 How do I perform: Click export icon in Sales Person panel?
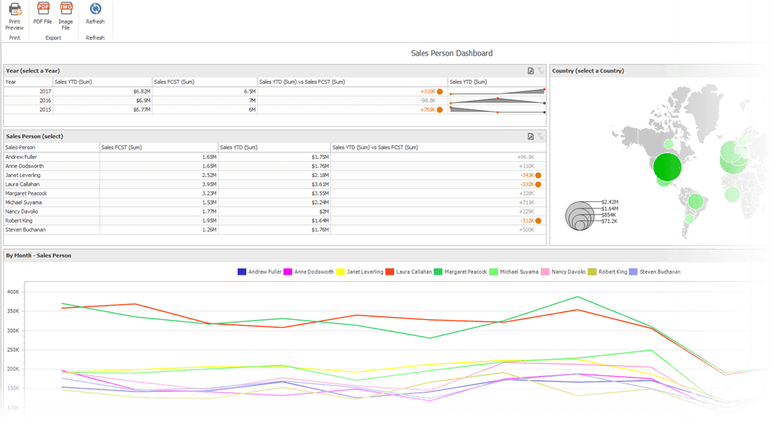coord(530,136)
